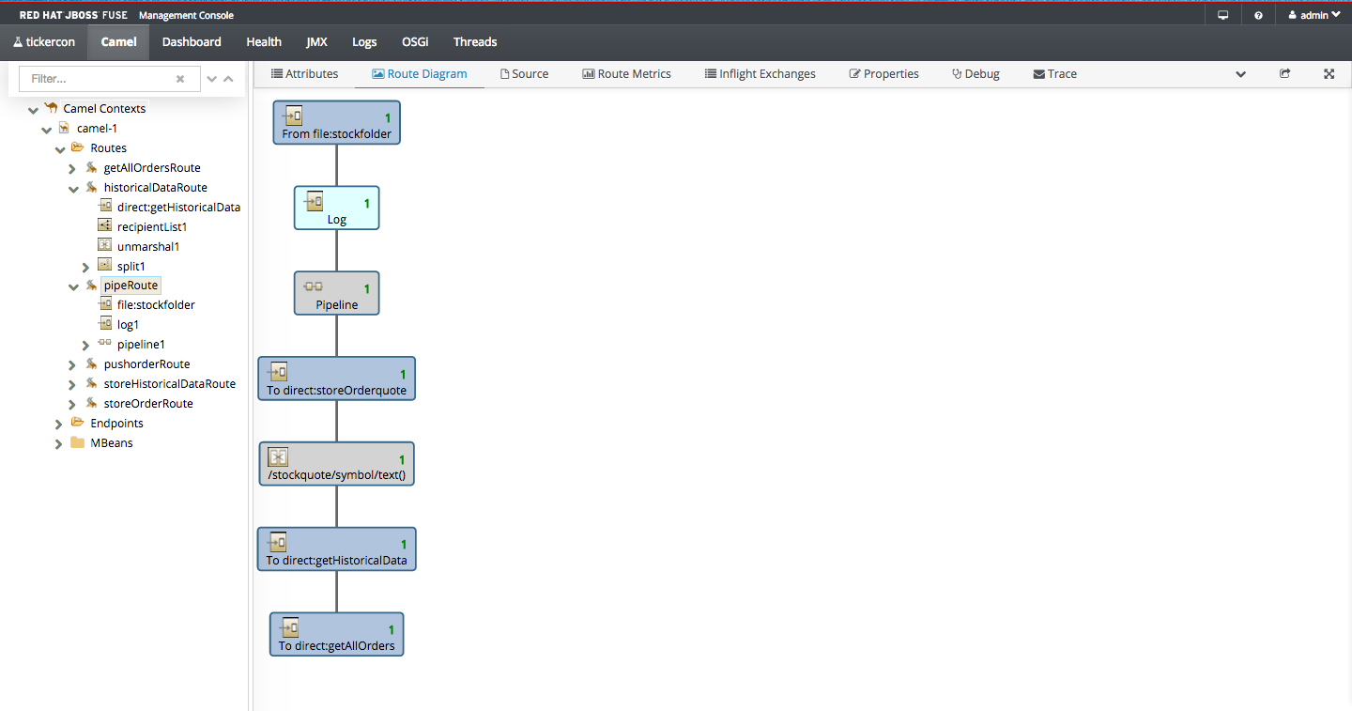This screenshot has height=711, width=1352.
Task: Collapse historicalDataRoute node
Action: click(x=73, y=189)
